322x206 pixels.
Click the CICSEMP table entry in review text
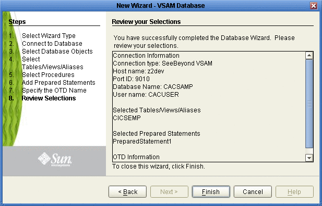(127, 118)
